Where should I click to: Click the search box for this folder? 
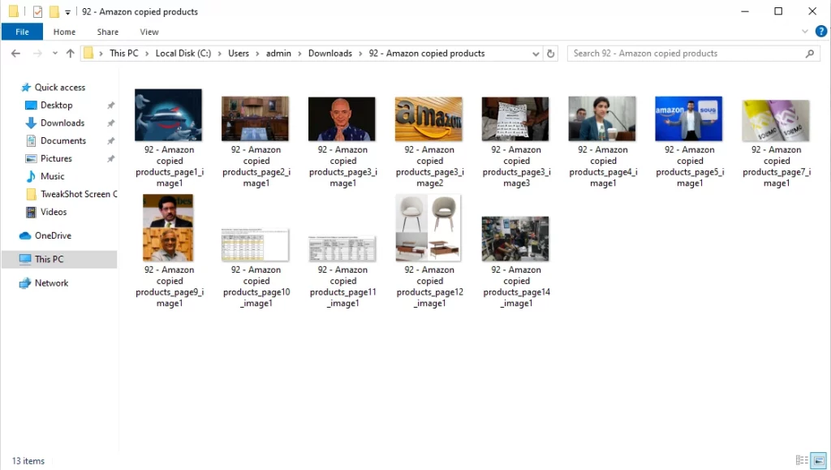click(693, 54)
